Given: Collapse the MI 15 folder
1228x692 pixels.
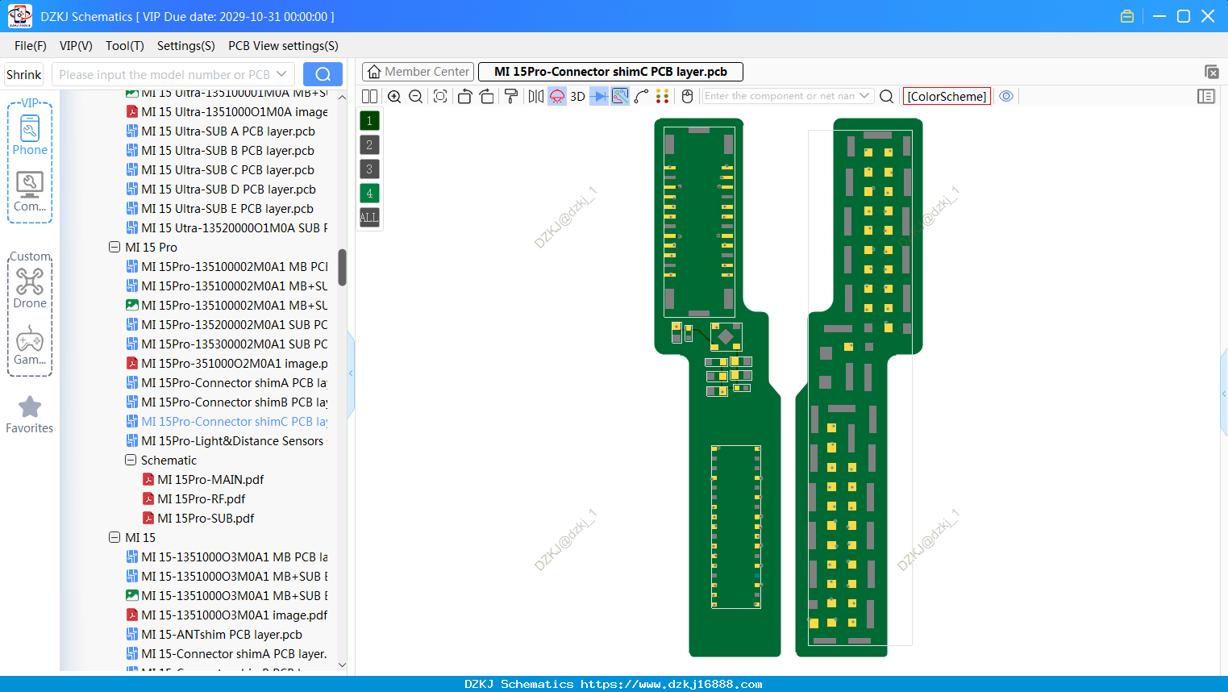Looking at the screenshot, I should [x=114, y=537].
